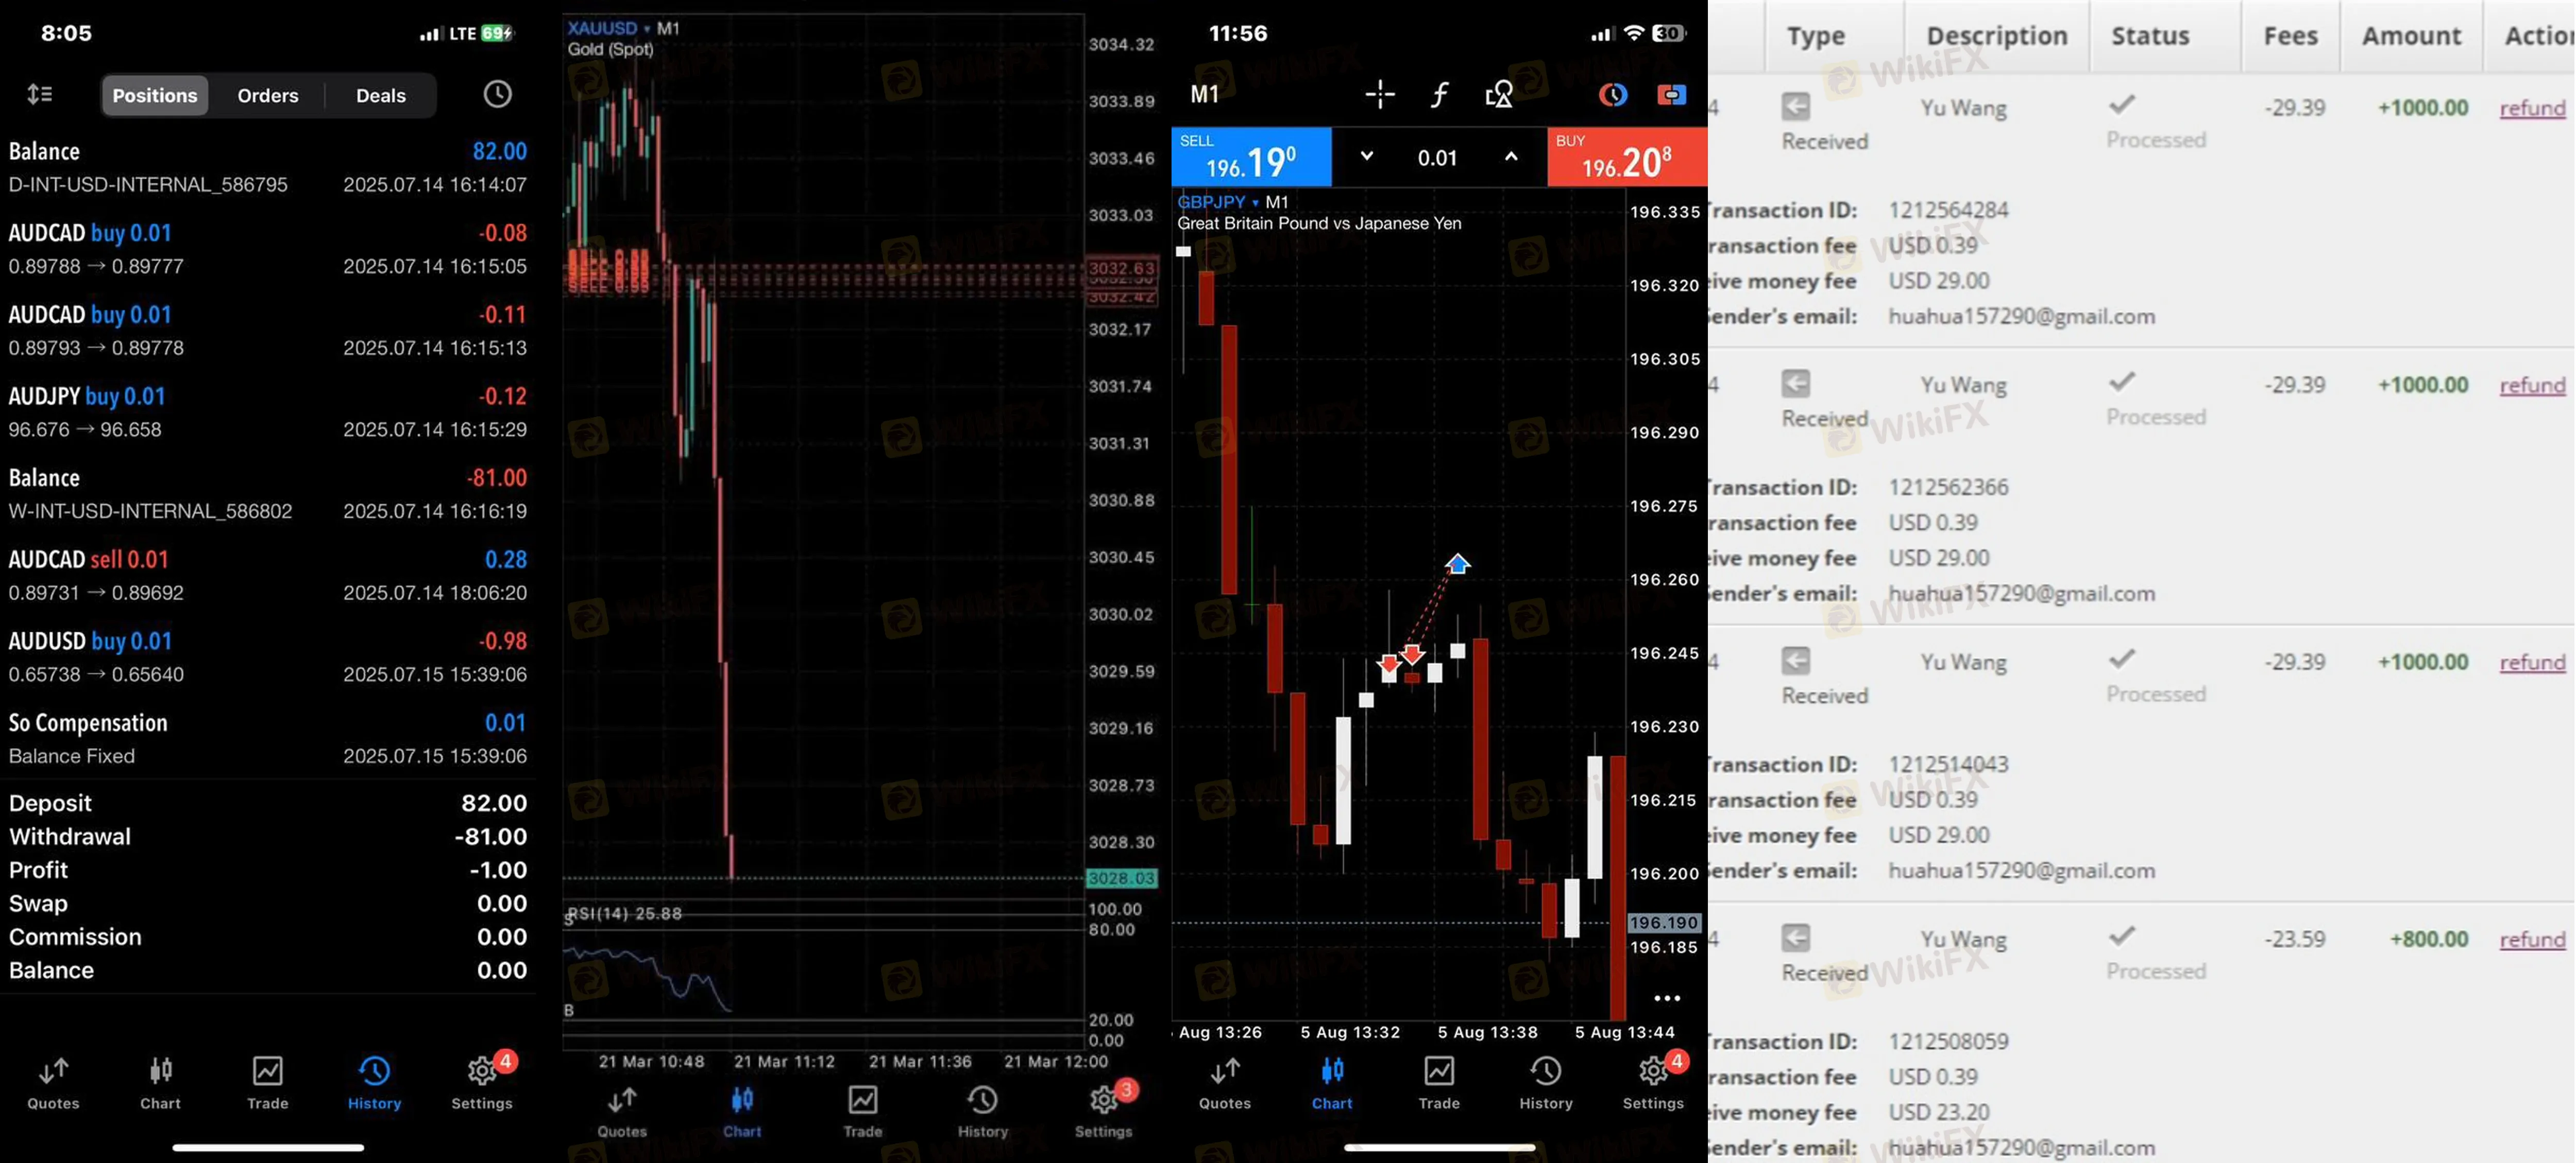Decrease lot volume with down chevron

click(x=1366, y=157)
